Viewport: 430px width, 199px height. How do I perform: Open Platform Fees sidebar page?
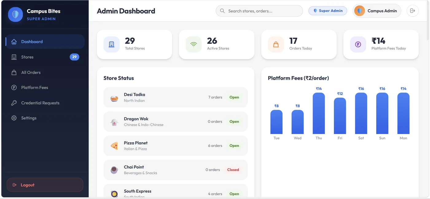coord(45,88)
